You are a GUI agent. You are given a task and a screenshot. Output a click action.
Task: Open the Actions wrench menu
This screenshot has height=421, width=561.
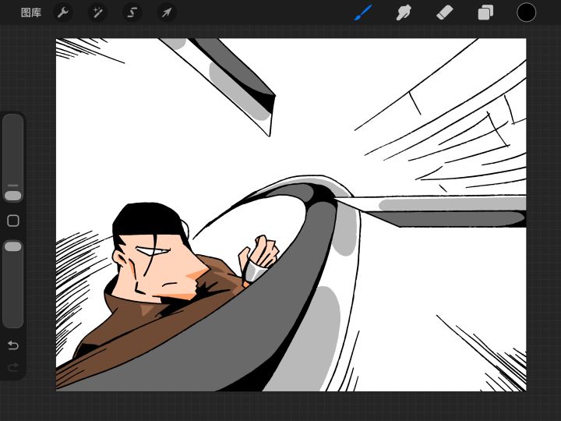click(63, 13)
